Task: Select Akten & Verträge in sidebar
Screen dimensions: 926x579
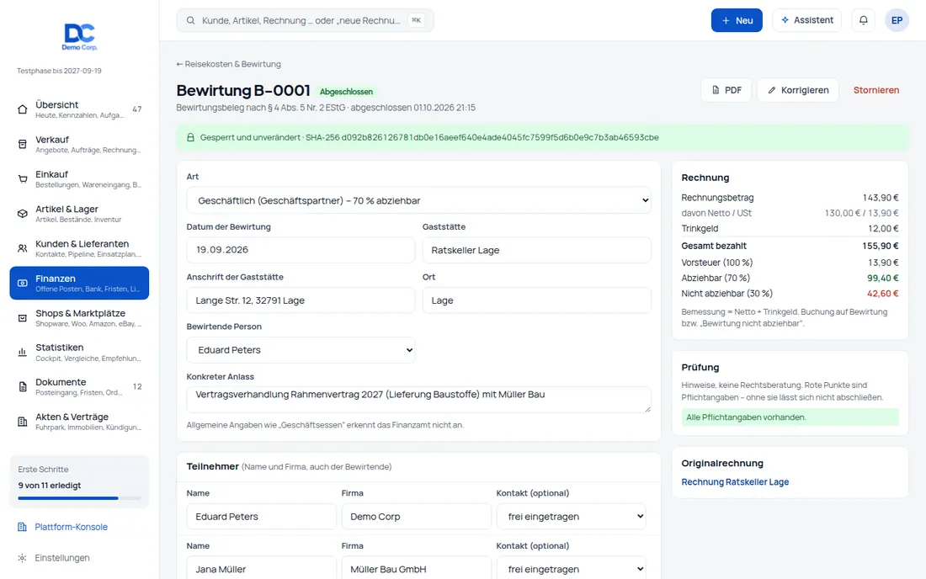Action: pos(79,422)
